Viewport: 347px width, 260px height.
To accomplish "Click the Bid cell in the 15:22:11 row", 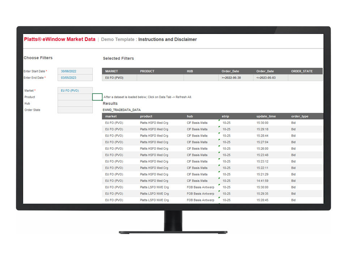I will 294,168.
